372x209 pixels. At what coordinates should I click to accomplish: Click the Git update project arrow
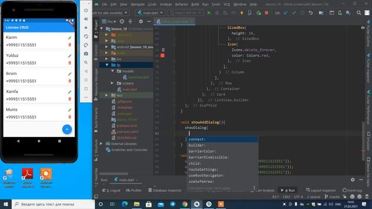(x=285, y=13)
